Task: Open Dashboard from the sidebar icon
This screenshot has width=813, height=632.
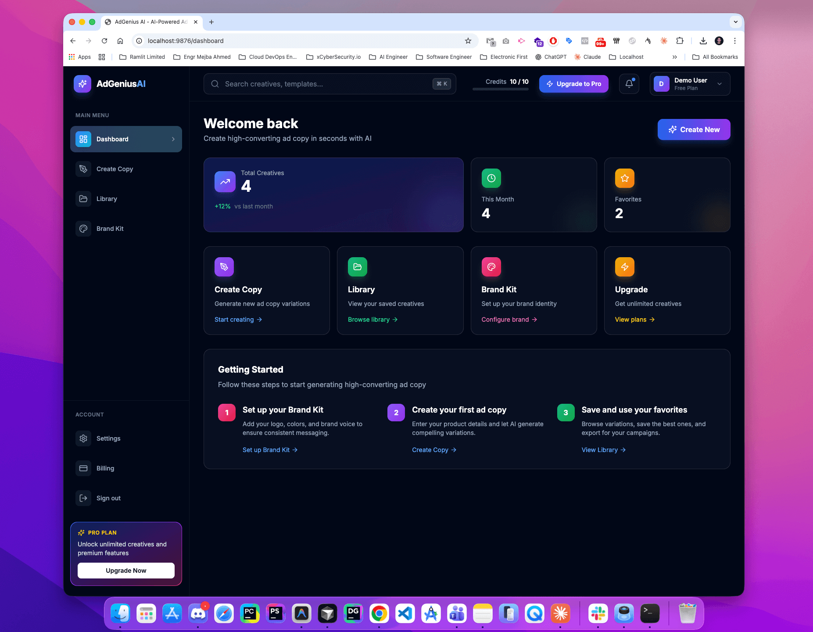Action: (x=83, y=139)
